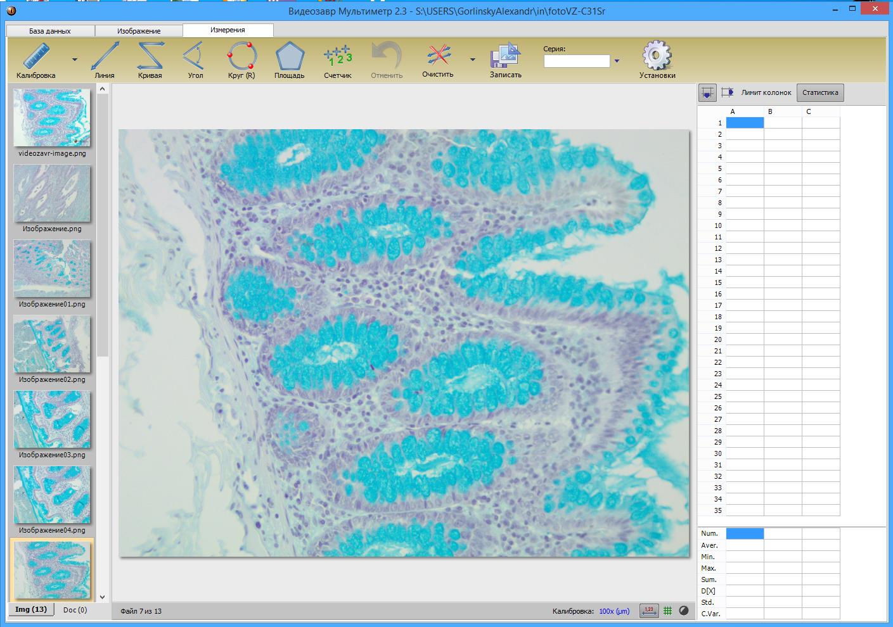Select the Линия measurement tool
The width and height of the screenshot is (893, 627).
105,60
